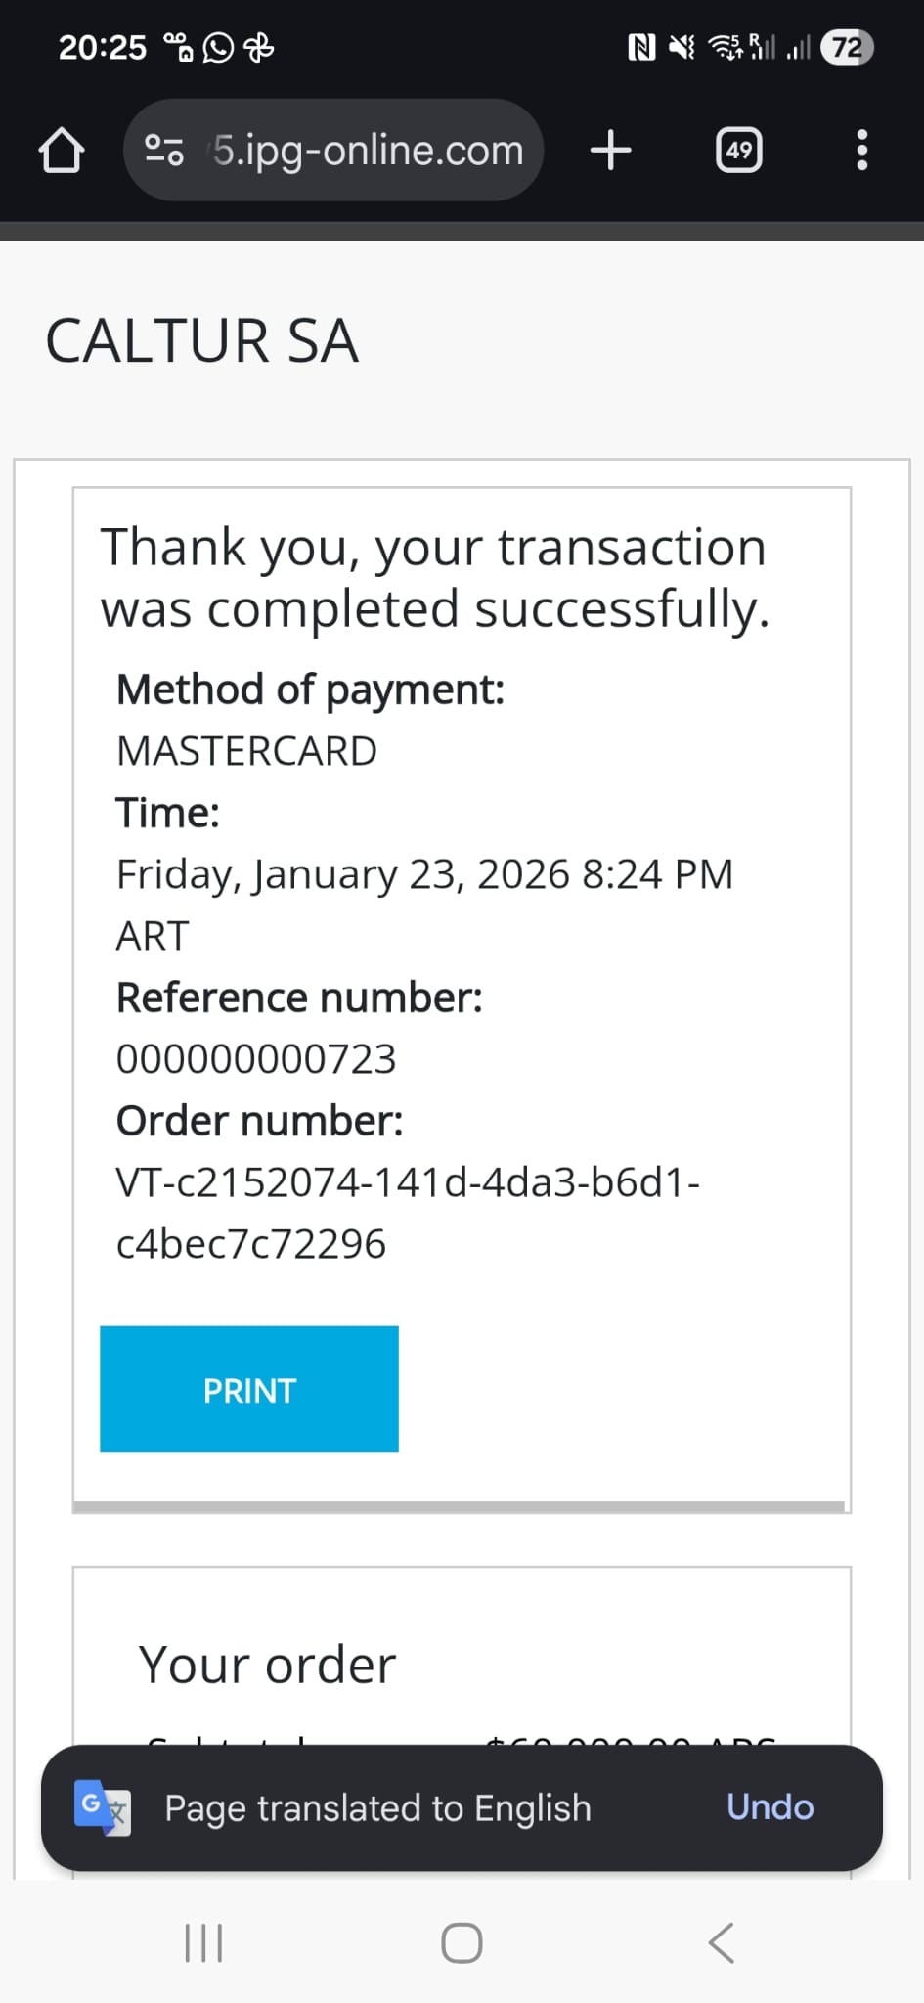This screenshot has height=2003, width=924.
Task: Tap the ipg-online.com address field
Action: tap(368, 151)
